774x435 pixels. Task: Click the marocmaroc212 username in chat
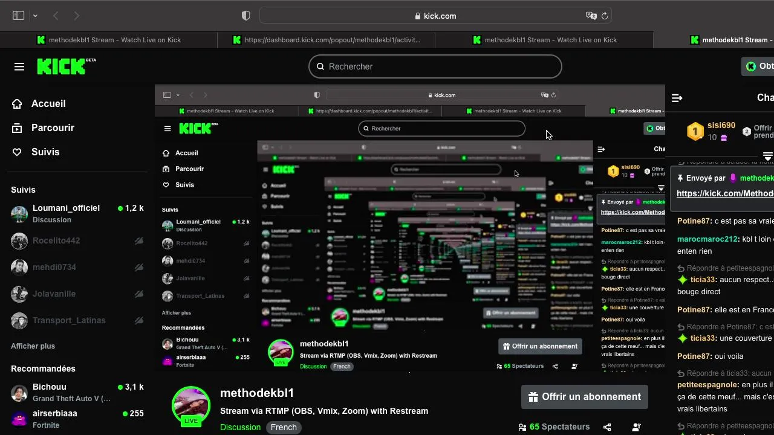707,239
